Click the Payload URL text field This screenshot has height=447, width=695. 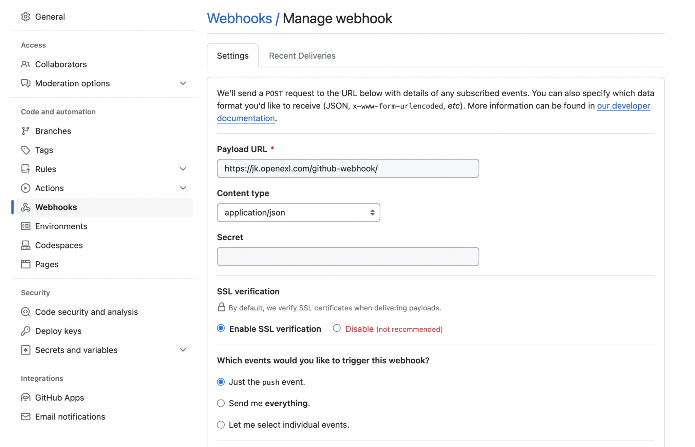[x=347, y=168]
